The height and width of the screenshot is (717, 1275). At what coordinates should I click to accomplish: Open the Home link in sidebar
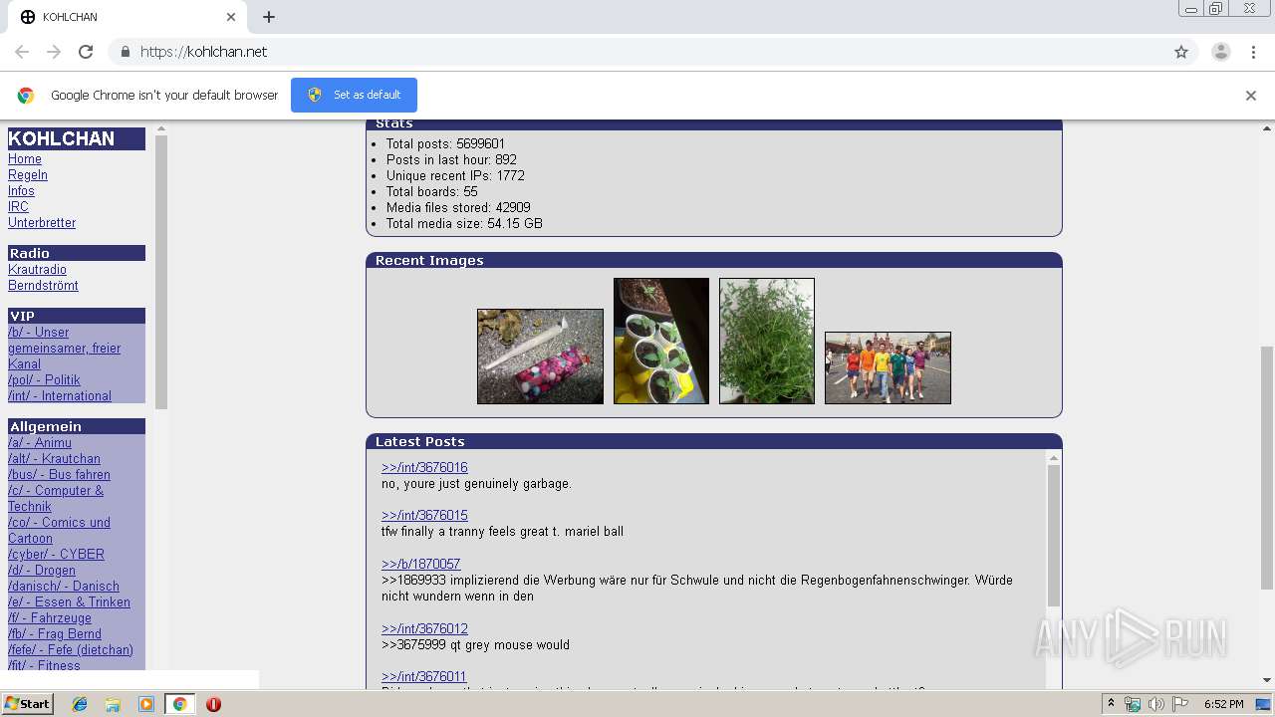click(25, 159)
